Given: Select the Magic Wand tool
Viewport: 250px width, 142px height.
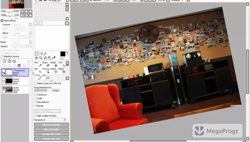Looking at the screenshot, I should (45, 54).
